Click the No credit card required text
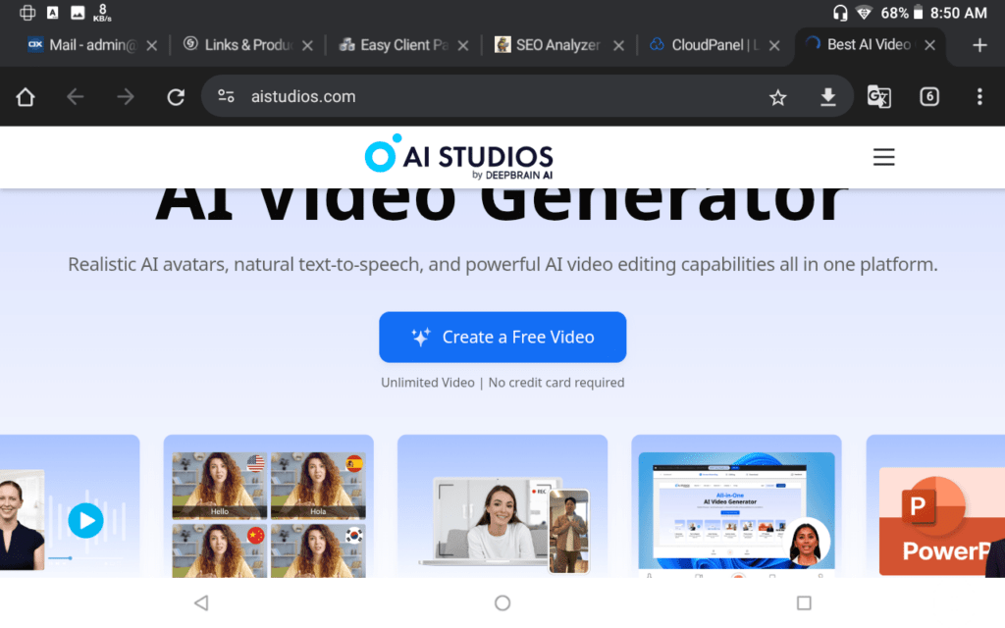The width and height of the screenshot is (1005, 628). pyautogui.click(x=556, y=383)
